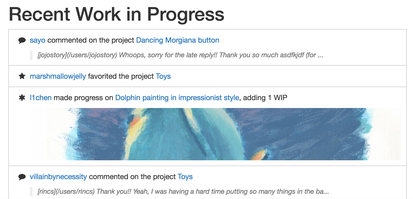Click the comment bubble icon beside villainbynecessity
Image resolution: width=413 pixels, height=199 pixels.
click(22, 177)
